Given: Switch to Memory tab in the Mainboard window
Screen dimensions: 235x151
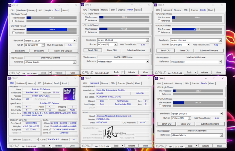Looking at the screenshot, I should coord(105,83).
